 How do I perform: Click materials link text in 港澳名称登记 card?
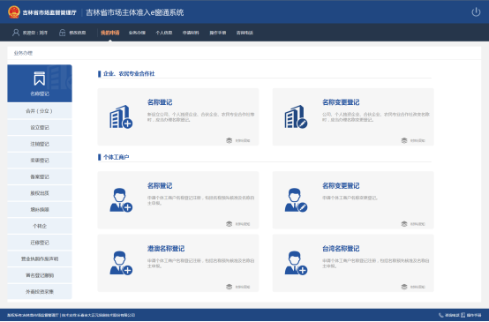point(243,287)
